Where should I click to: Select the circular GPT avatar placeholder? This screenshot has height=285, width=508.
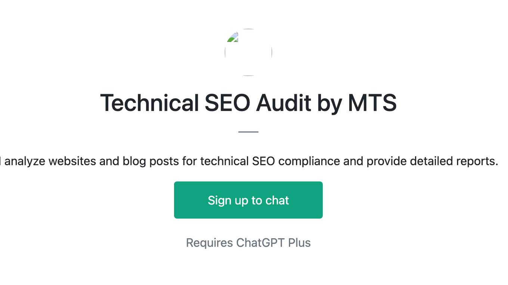248,52
